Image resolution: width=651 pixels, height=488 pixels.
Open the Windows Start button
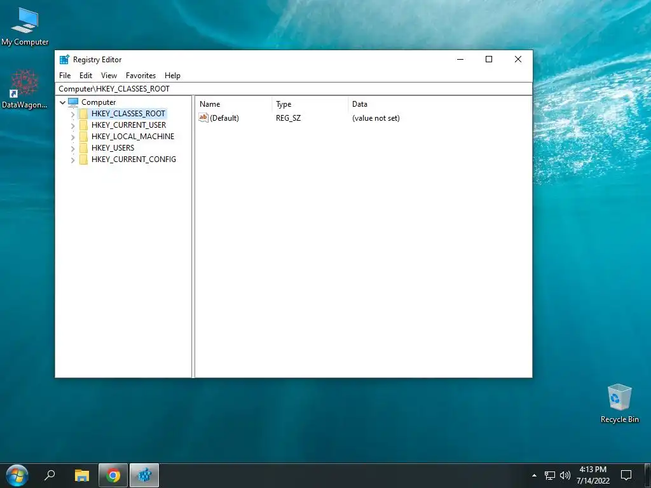tap(17, 475)
